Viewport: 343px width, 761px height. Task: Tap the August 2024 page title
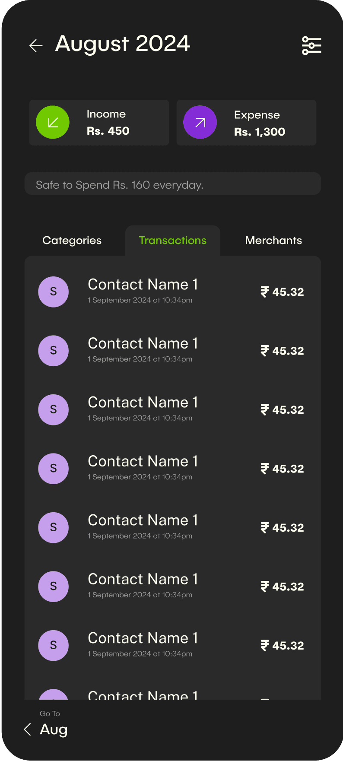click(x=123, y=44)
